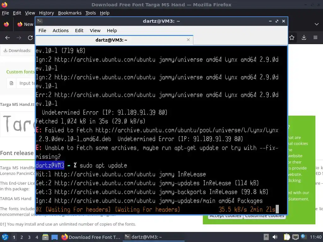Open Firefox Bookmarks menu

pos(70,13)
